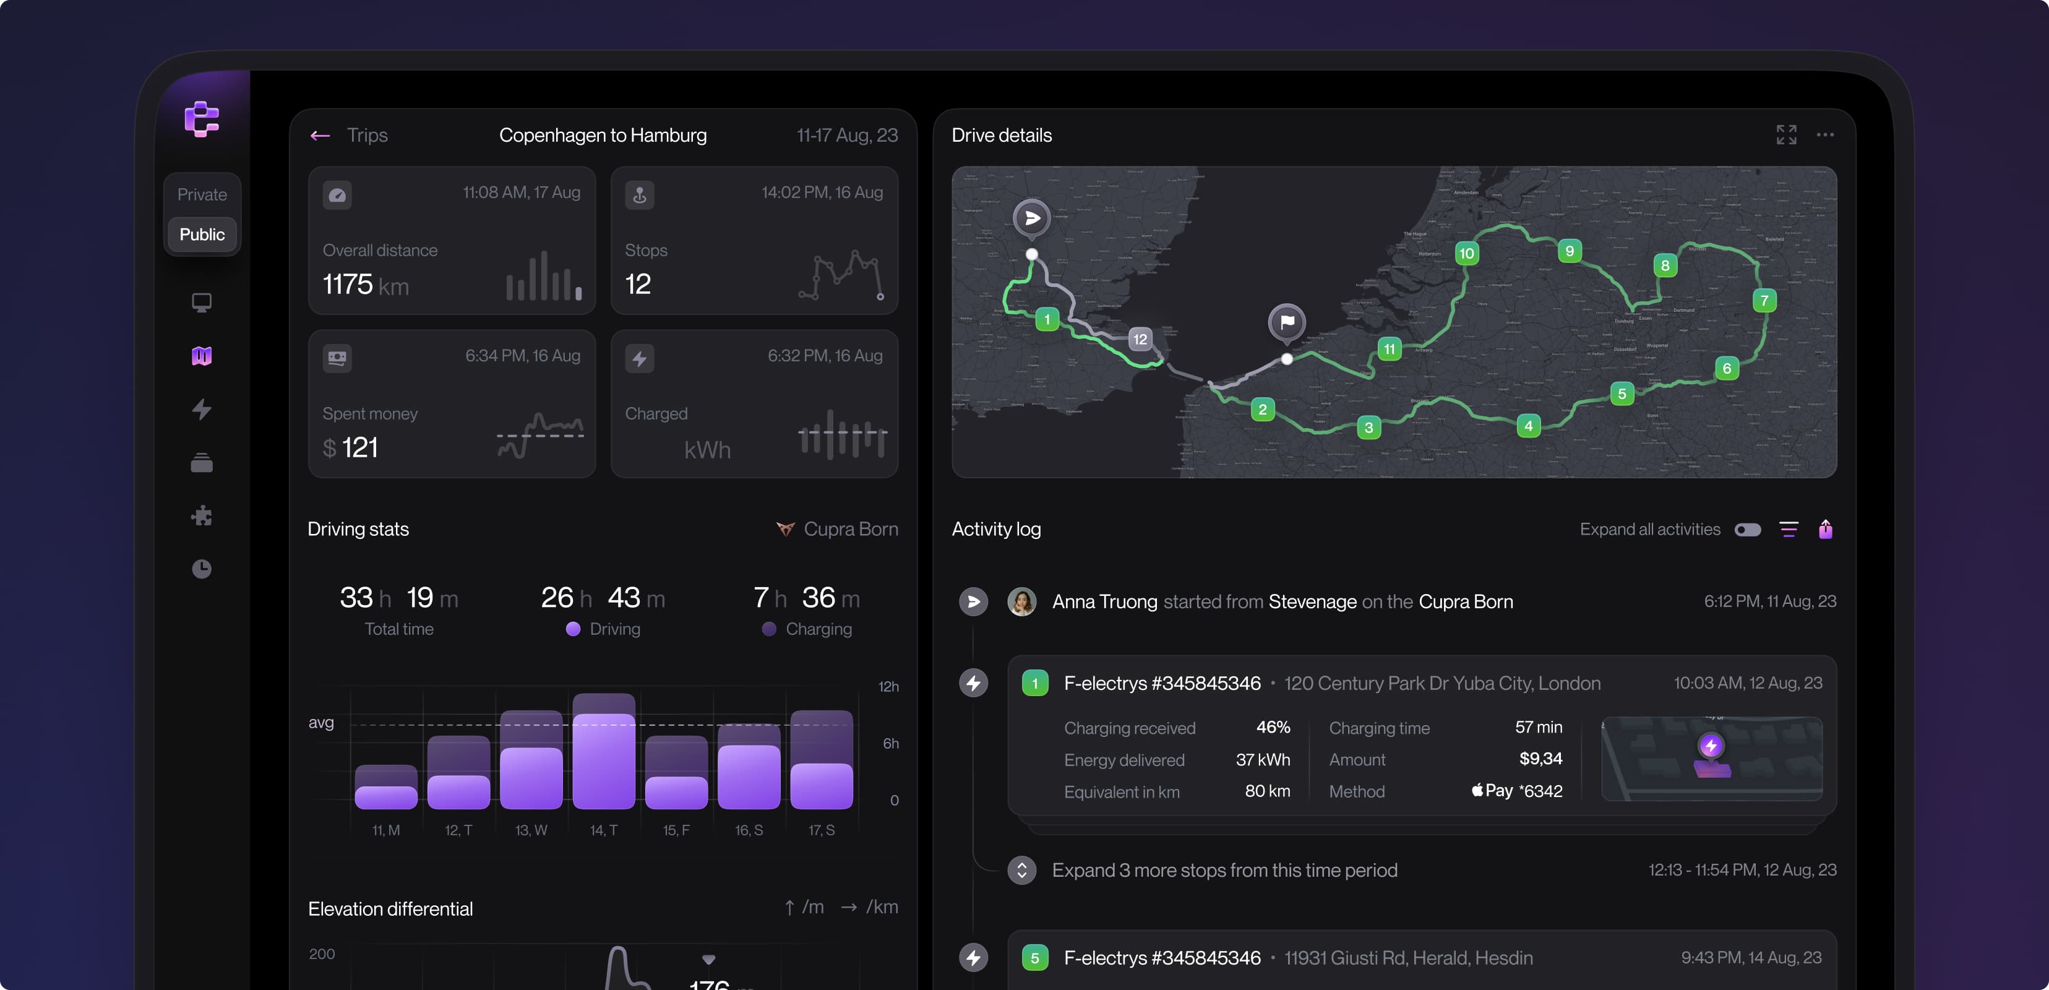Viewport: 2049px width, 990px height.
Task: Click the F-electrys #345845346 charging entry
Action: point(1162,683)
